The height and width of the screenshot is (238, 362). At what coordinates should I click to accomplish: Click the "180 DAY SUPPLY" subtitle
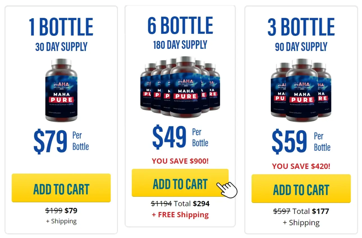180,45
